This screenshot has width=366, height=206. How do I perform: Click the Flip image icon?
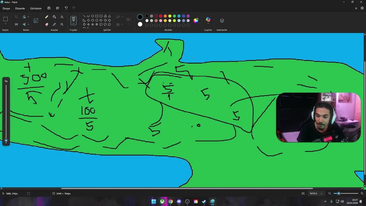(x=24, y=24)
